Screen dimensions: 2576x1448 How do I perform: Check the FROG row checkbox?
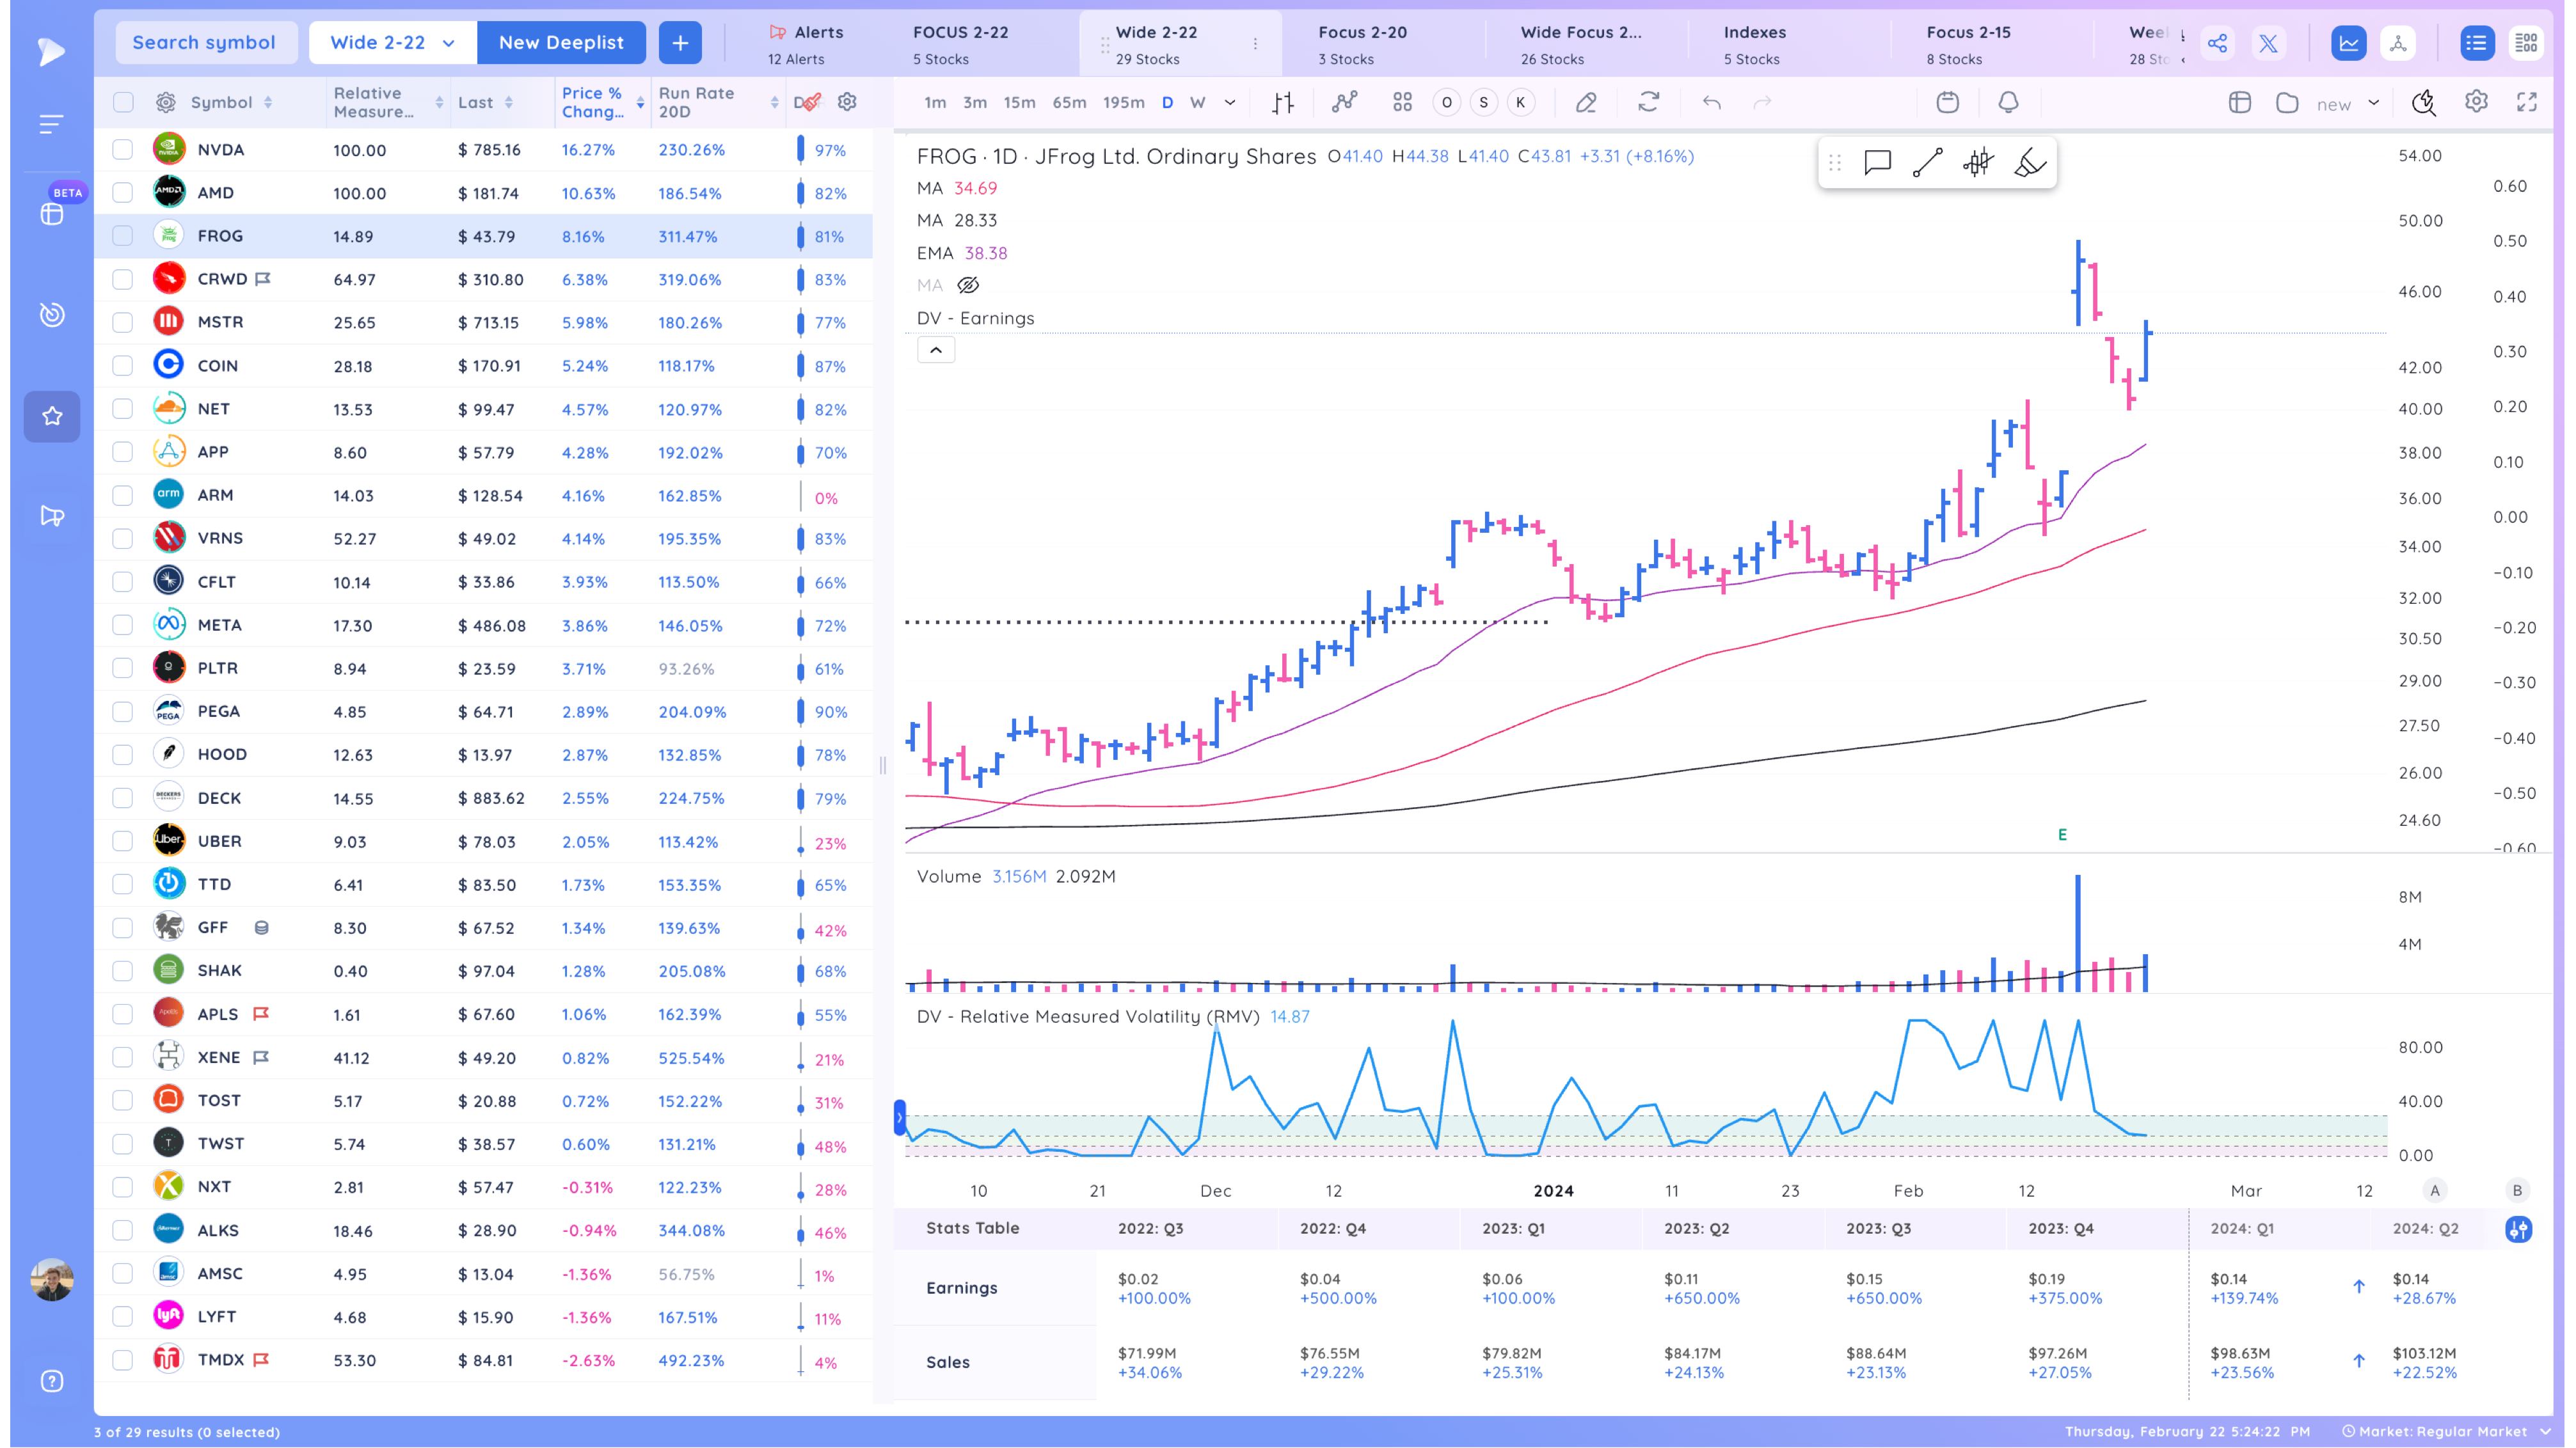(122, 236)
